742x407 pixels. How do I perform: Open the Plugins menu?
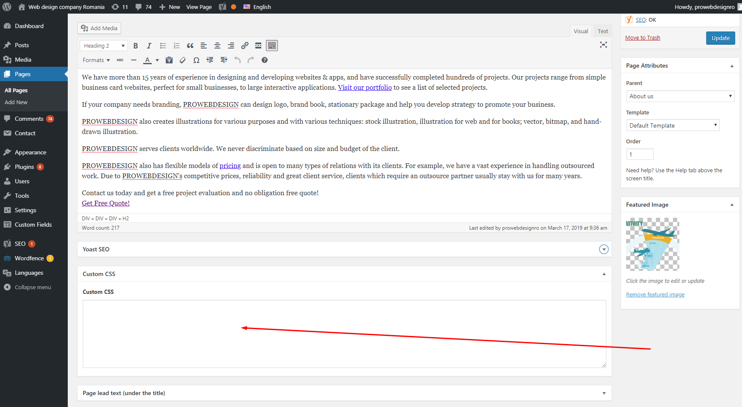[34, 167]
